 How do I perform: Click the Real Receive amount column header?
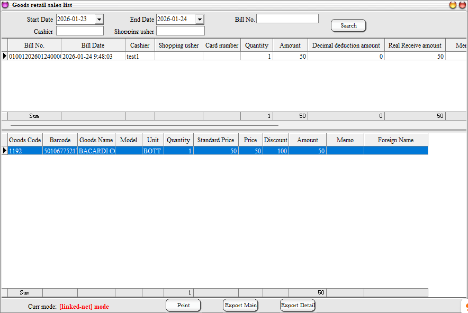pyautogui.click(x=415, y=45)
